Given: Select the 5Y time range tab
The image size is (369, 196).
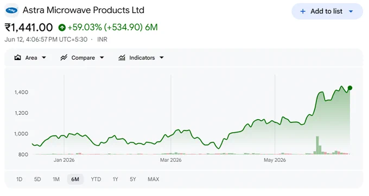Looking at the screenshot, I should tap(133, 179).
